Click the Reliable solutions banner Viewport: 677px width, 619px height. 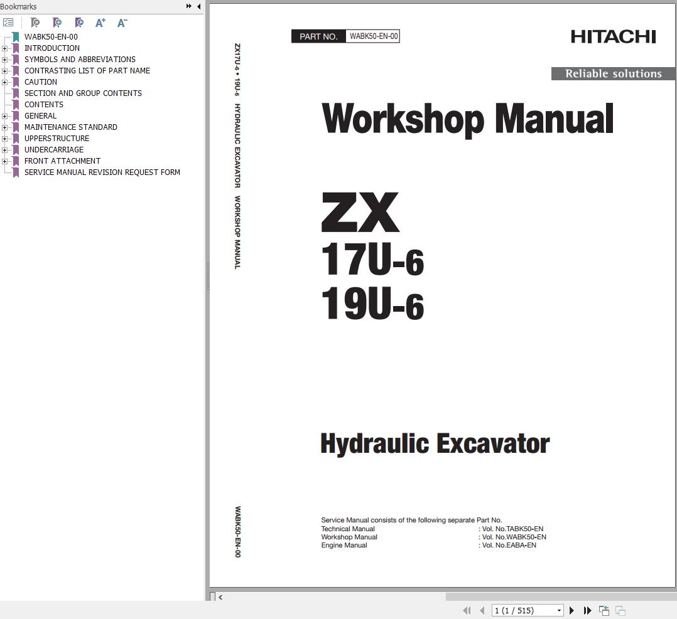(x=614, y=74)
